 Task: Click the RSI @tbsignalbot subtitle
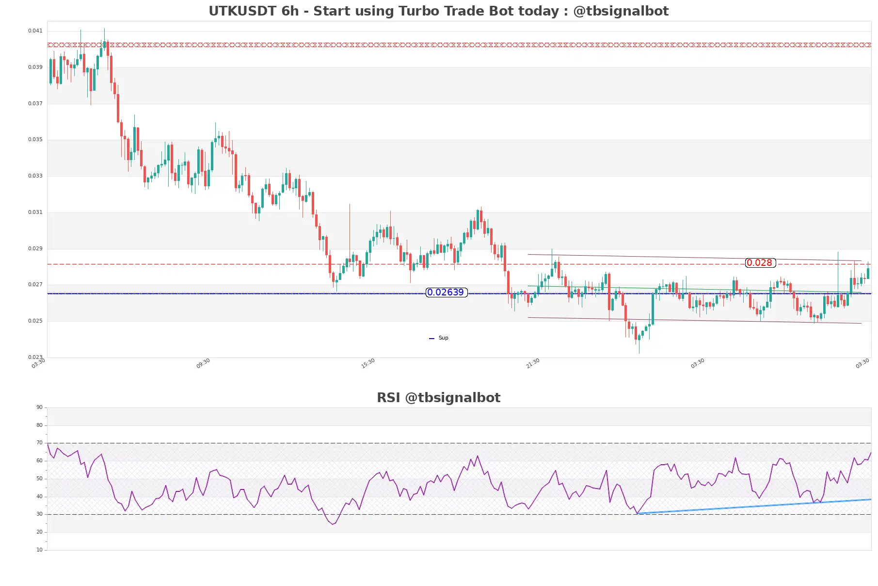pos(438,398)
